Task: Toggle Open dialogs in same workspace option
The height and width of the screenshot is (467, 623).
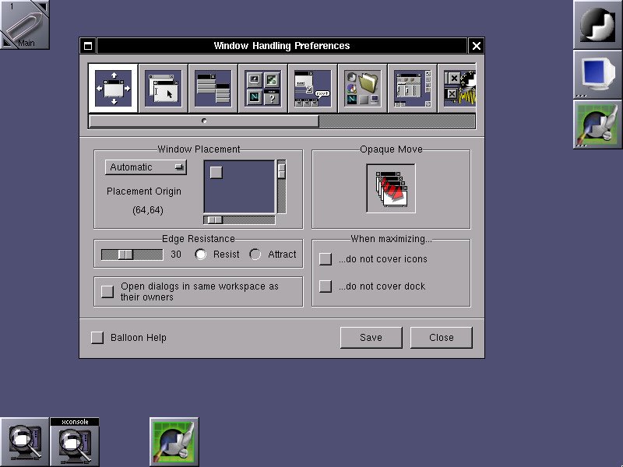Action: [107, 291]
